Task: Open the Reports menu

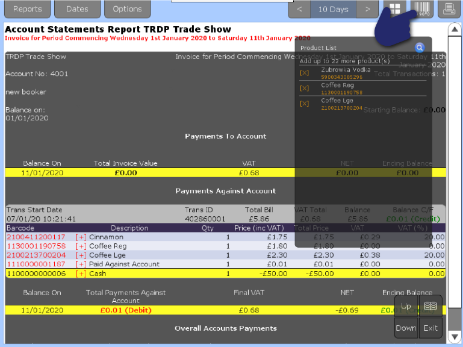Action: click(x=27, y=9)
